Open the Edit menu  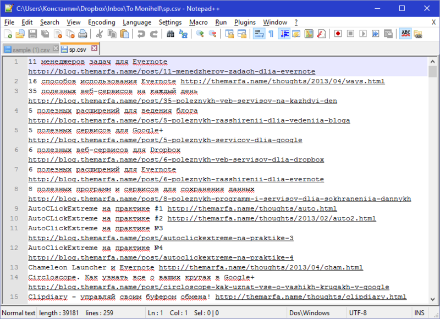[x=27, y=22]
